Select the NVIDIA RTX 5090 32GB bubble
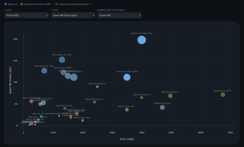The width and height of the screenshot is (244, 147). [142, 40]
